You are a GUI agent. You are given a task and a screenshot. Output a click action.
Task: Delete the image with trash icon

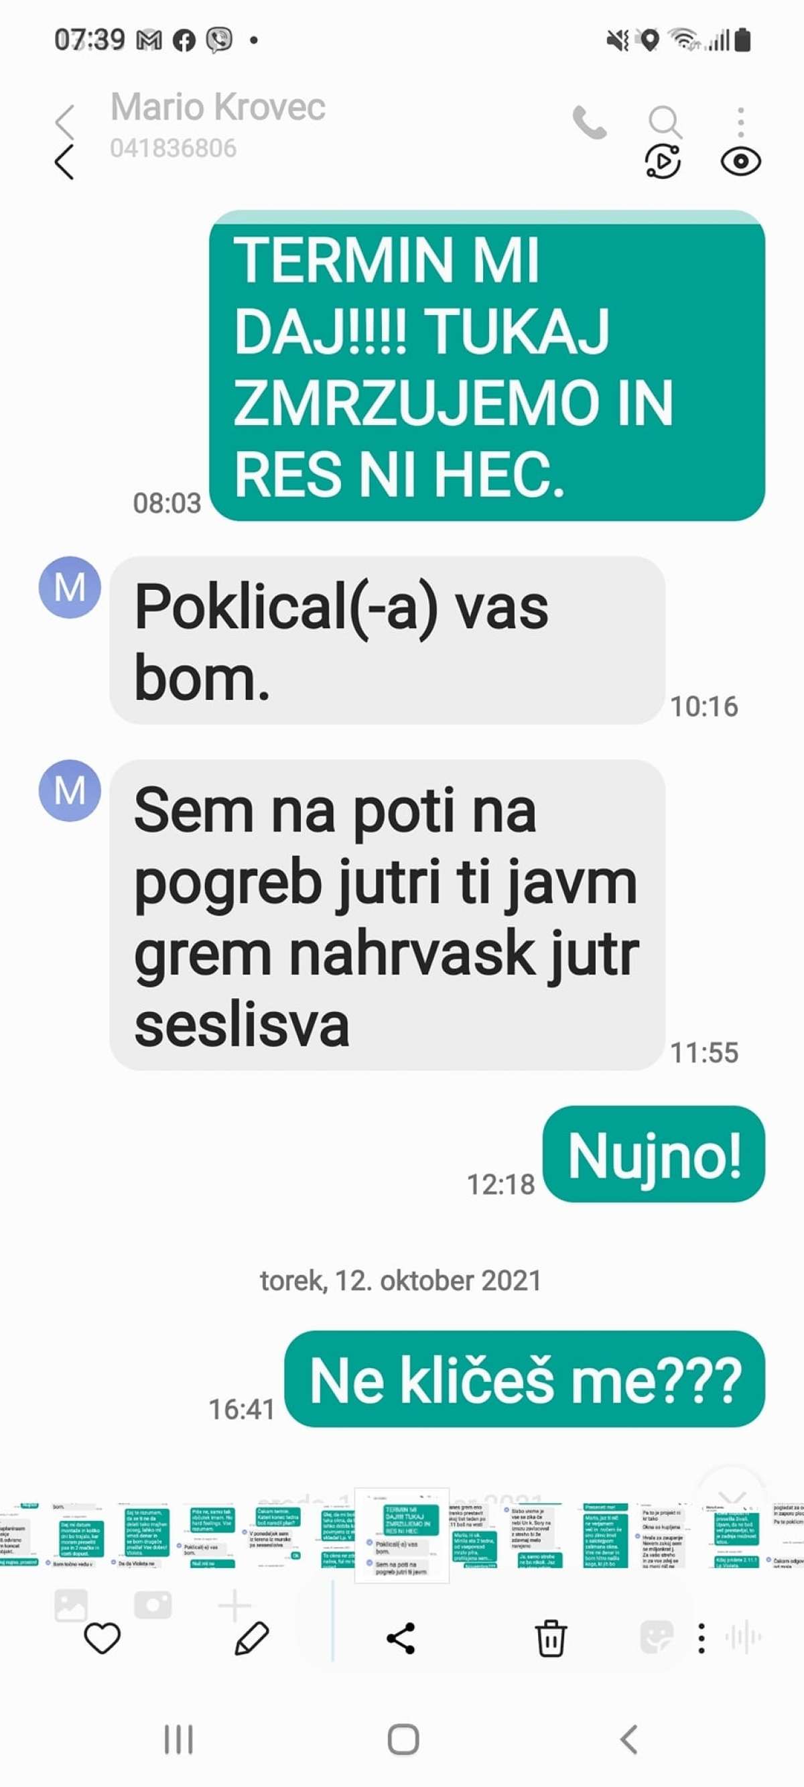point(551,1639)
